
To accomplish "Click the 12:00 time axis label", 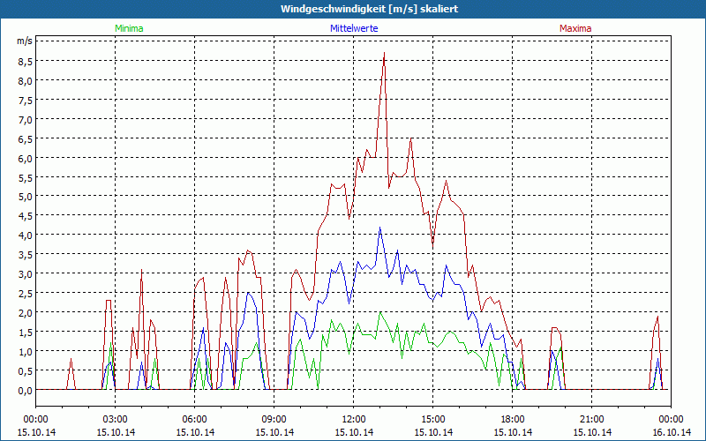I will point(354,420).
